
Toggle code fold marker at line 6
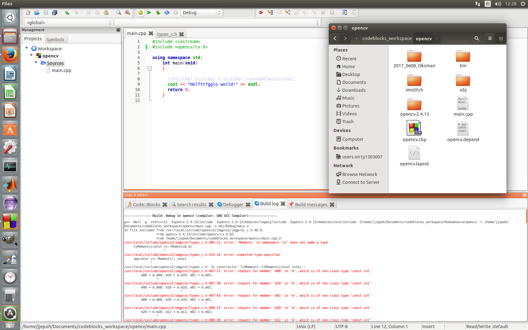[x=150, y=68]
